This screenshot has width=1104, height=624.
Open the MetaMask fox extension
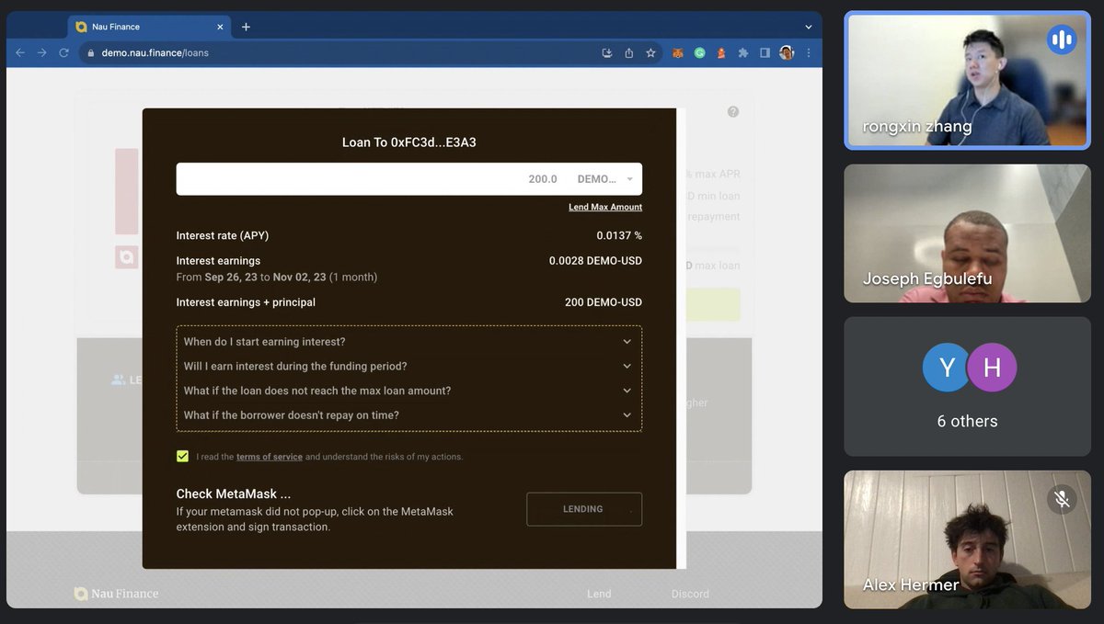pos(678,53)
